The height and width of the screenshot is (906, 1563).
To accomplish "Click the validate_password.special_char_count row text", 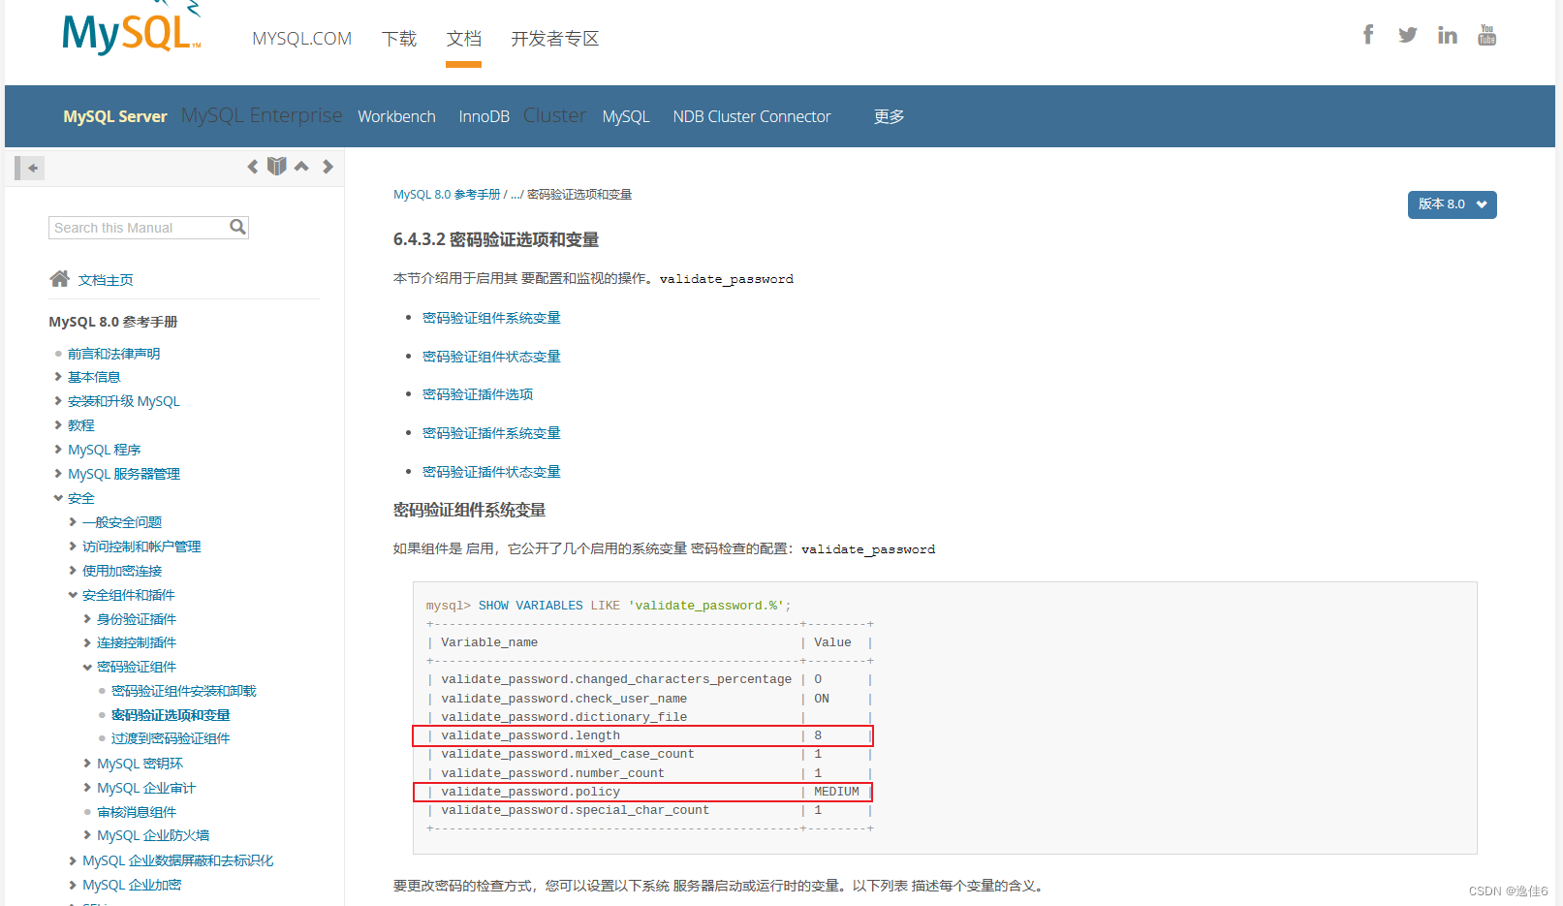I will click(575, 810).
